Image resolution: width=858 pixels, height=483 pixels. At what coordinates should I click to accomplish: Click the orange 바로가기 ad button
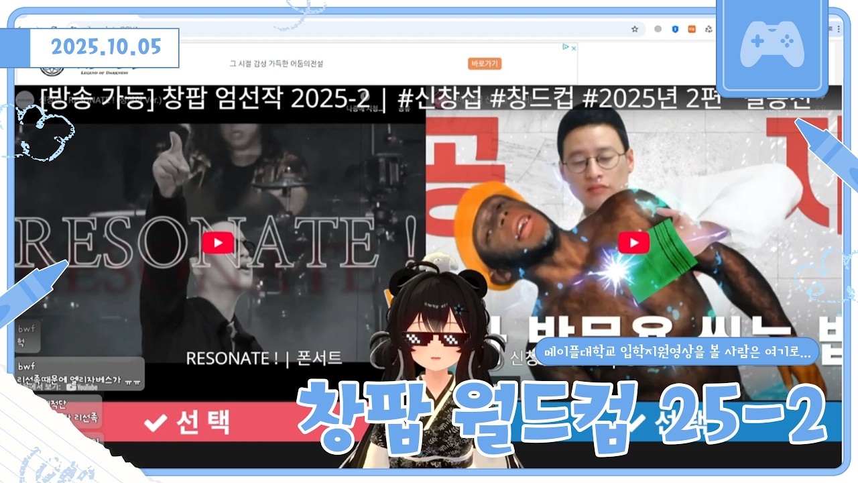pyautogui.click(x=485, y=64)
